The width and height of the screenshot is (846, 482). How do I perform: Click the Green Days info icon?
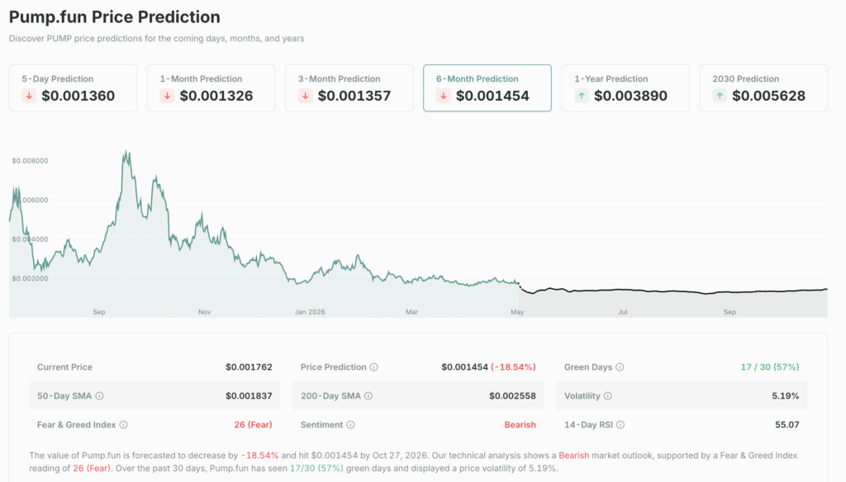pyautogui.click(x=619, y=367)
